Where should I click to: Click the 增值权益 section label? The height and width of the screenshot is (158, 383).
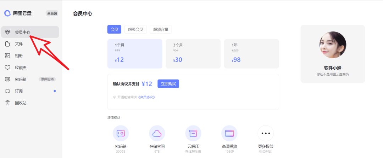pos(114,118)
